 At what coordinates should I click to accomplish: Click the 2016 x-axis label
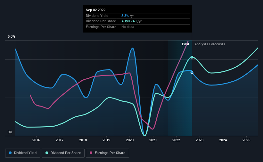(36, 140)
